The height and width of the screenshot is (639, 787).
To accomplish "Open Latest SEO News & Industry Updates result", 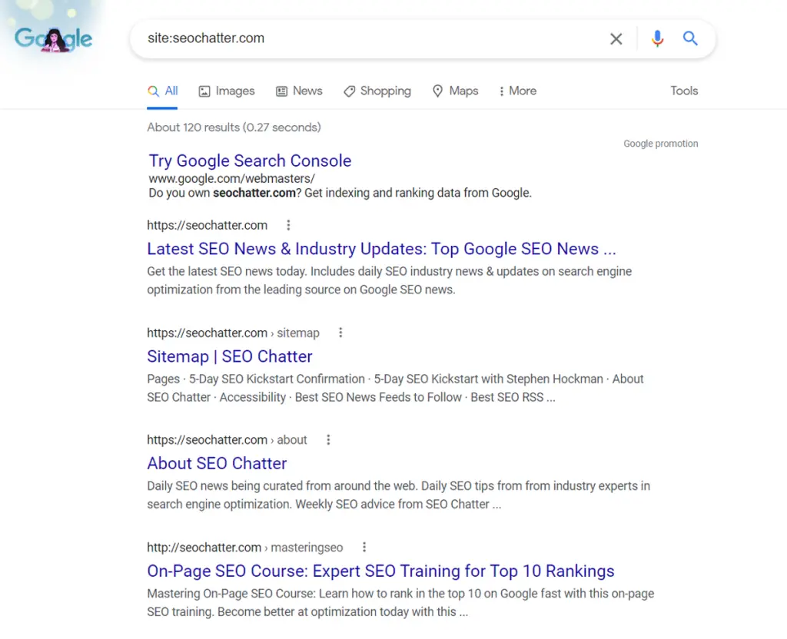I will click(x=381, y=249).
